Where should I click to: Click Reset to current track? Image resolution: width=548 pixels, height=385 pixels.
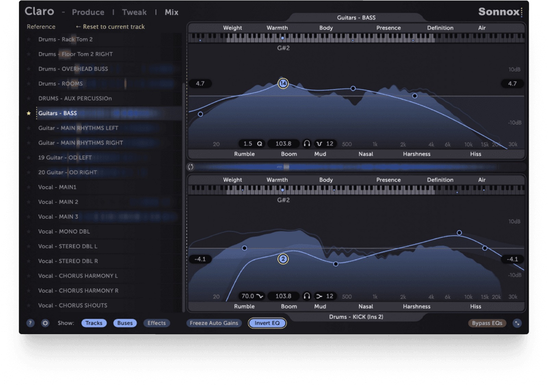(x=111, y=27)
